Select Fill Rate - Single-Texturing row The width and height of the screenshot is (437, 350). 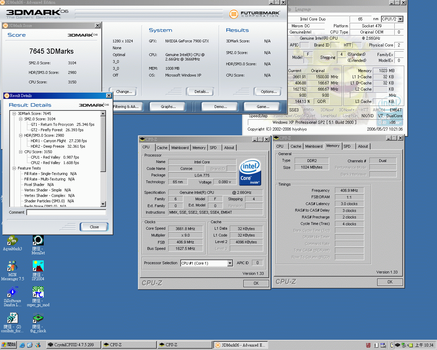(50, 174)
